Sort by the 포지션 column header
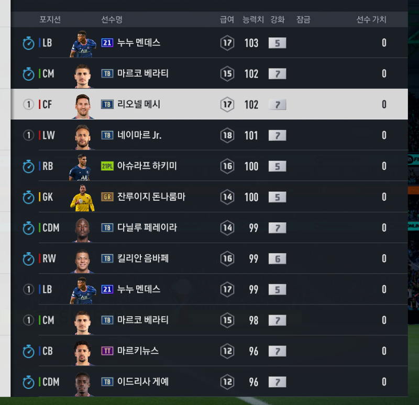Image resolution: width=419 pixels, height=405 pixels. tap(50, 19)
